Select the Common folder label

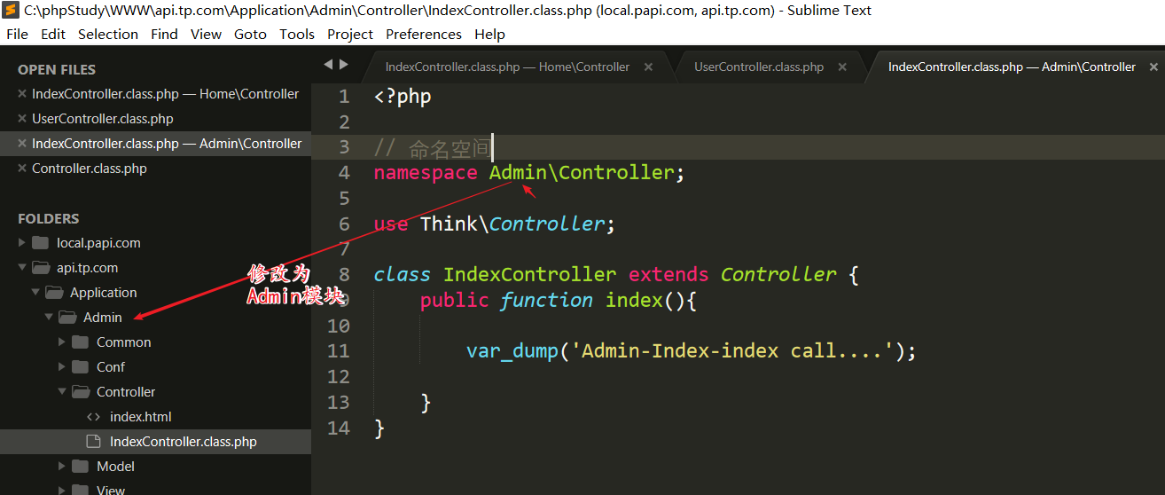pyautogui.click(x=124, y=342)
